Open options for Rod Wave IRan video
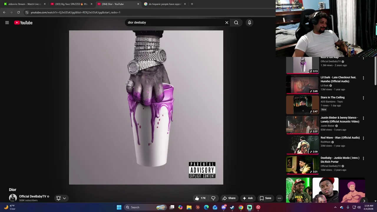The width and height of the screenshot is (377, 212). [363, 138]
